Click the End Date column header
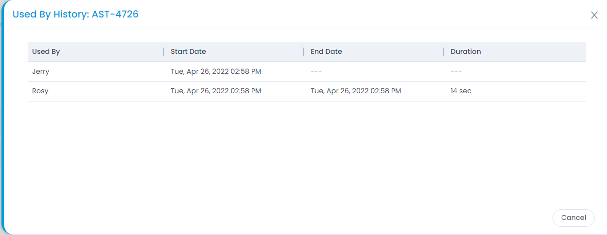Viewport: 607px width, 235px height. [x=326, y=51]
